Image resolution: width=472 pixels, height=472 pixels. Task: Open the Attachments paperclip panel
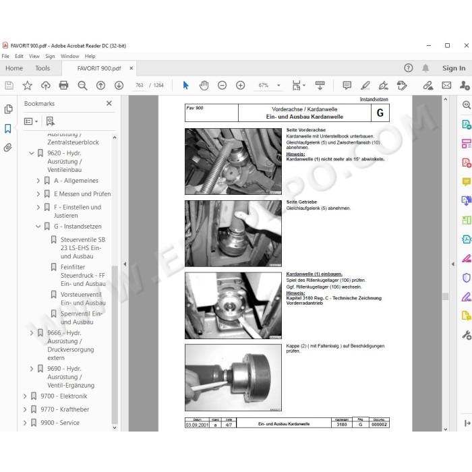(8, 148)
